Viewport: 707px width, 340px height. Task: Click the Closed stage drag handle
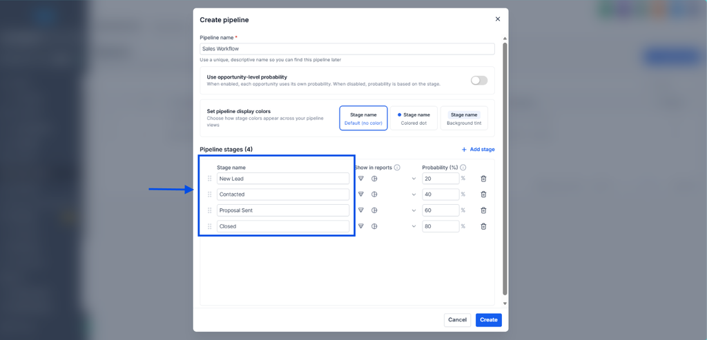pyautogui.click(x=210, y=226)
